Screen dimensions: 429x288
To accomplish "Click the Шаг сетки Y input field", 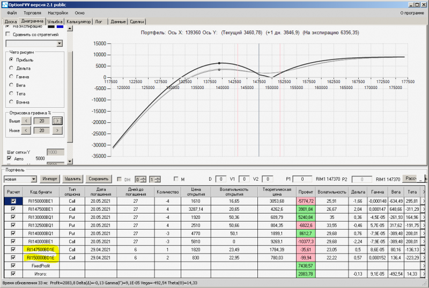I will pos(56,152).
